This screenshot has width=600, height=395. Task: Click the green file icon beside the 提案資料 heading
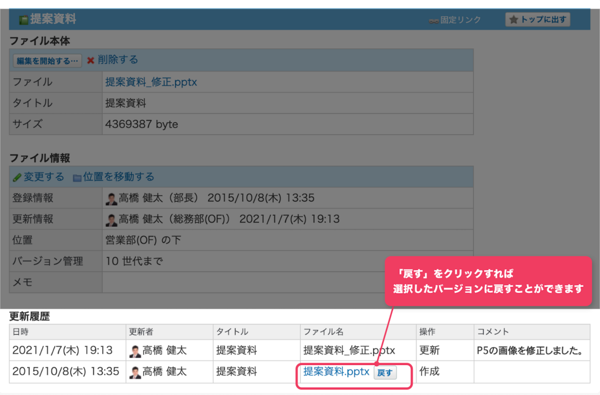pyautogui.click(x=23, y=20)
